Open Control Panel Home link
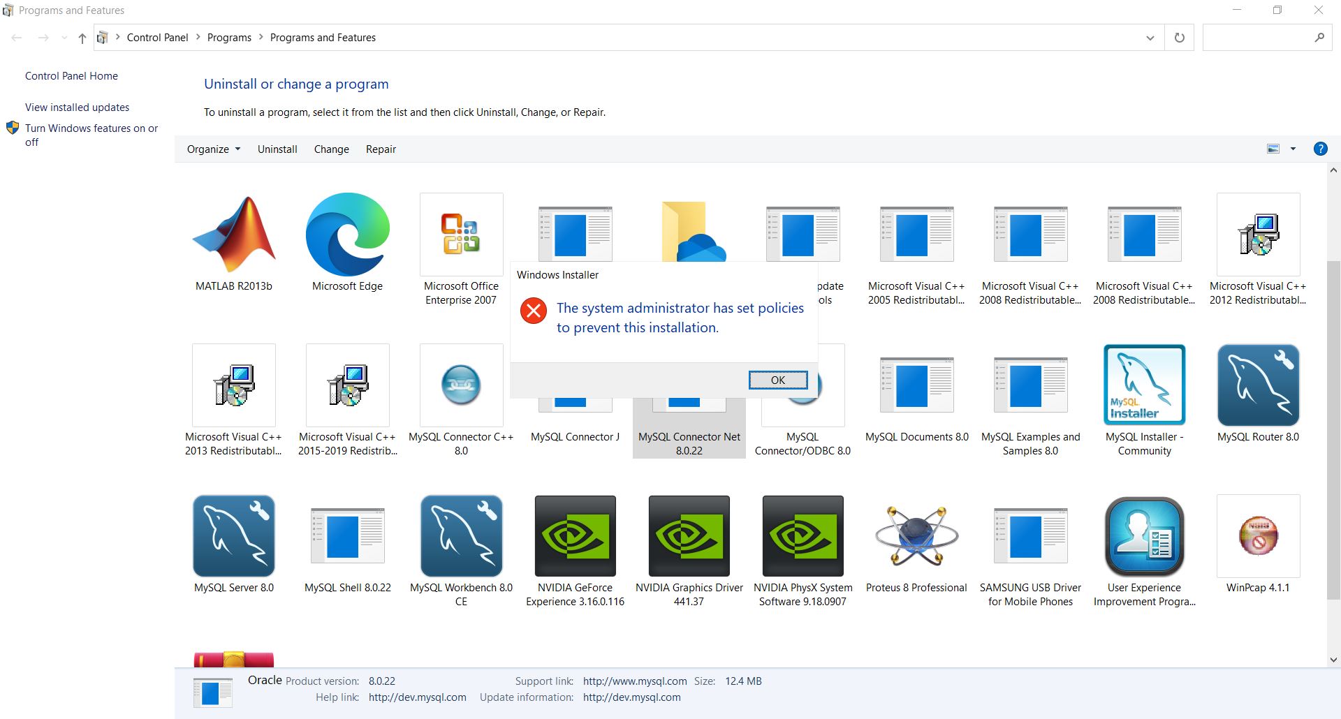 (71, 76)
